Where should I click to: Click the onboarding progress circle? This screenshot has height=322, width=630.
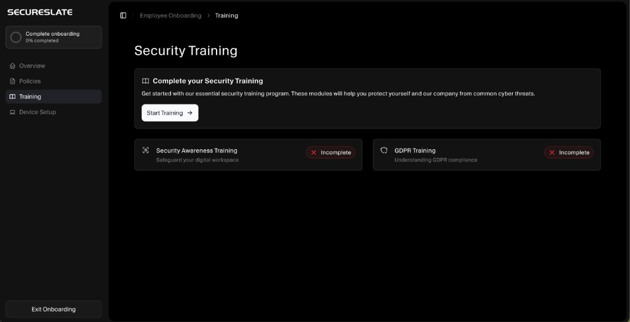pos(15,37)
